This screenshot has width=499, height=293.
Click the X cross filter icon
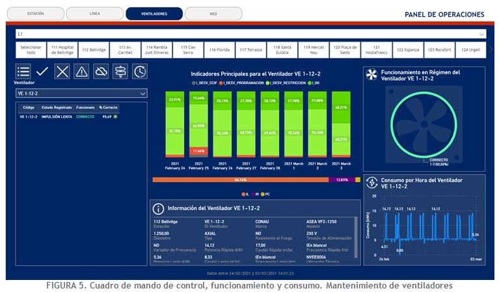tap(62, 72)
